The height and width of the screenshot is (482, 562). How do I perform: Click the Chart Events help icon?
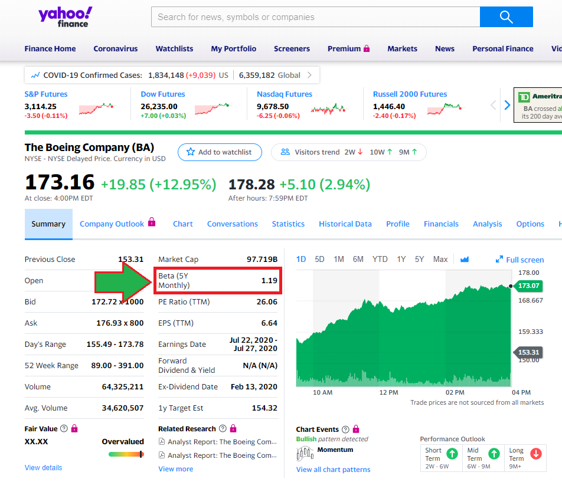click(x=345, y=429)
